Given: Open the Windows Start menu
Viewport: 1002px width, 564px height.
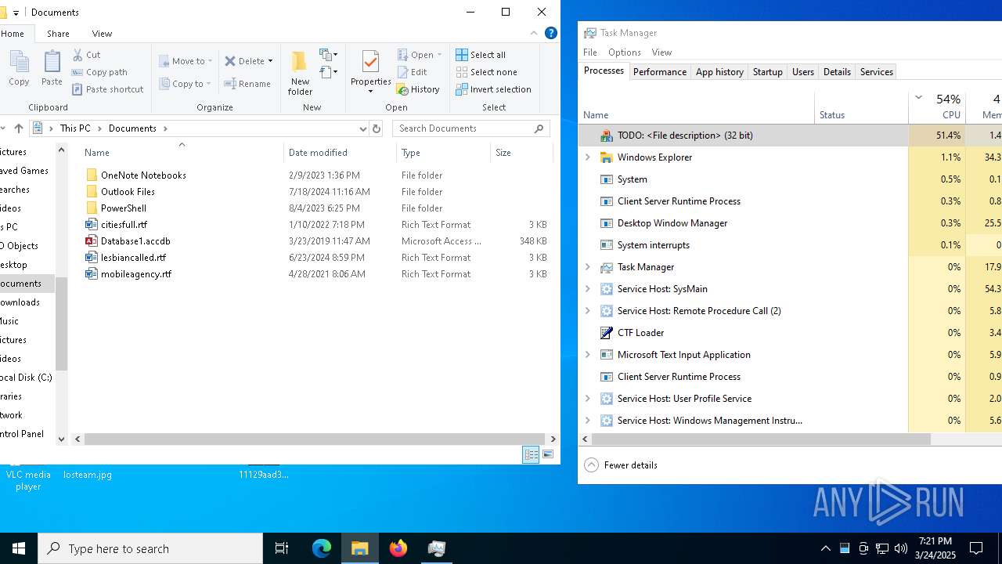Looking at the screenshot, I should [19, 548].
